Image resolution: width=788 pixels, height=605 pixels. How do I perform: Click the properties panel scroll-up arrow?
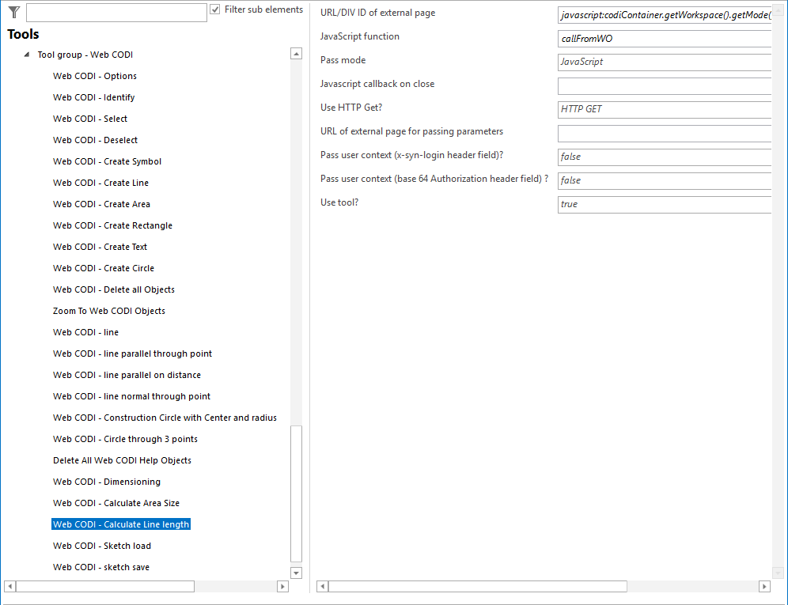(x=776, y=8)
